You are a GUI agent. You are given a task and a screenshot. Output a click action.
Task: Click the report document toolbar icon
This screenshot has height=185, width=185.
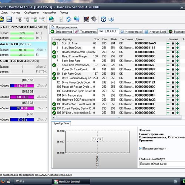click(x=61, y=19)
